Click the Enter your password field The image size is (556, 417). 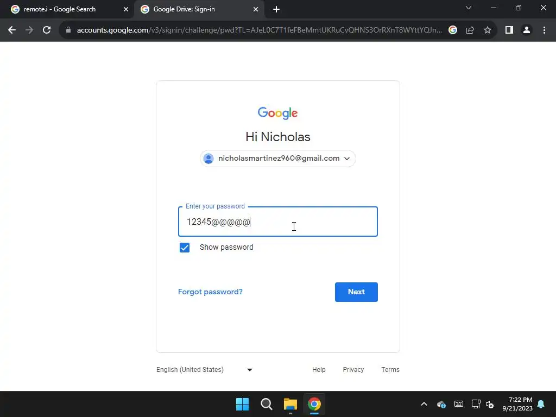click(278, 222)
